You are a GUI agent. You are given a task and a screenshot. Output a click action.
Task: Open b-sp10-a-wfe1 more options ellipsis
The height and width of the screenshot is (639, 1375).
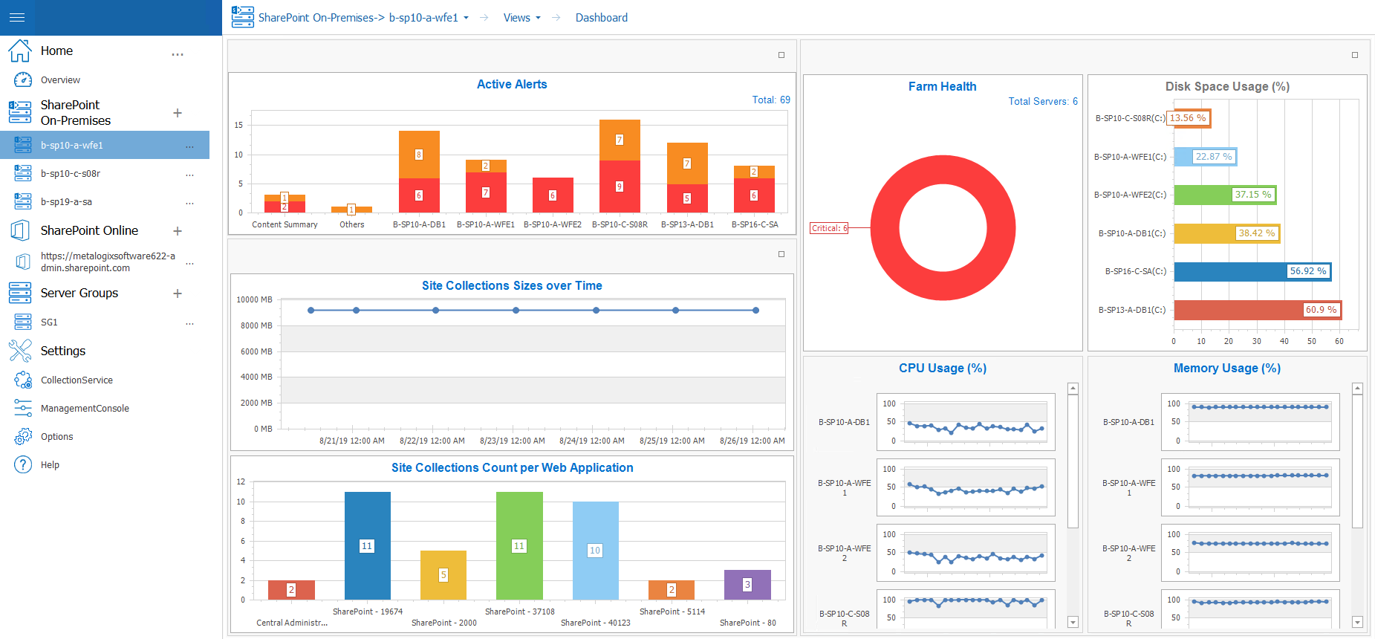pos(189,146)
